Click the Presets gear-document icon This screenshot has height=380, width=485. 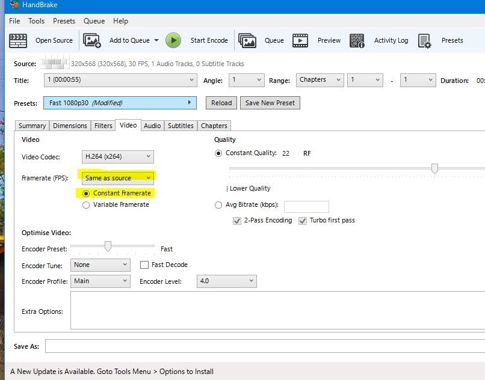click(x=424, y=41)
